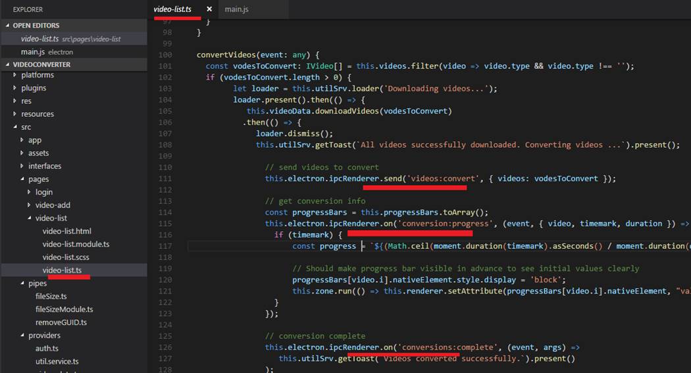Open fileSize.ts under pipes
Image resolution: width=691 pixels, height=373 pixels.
click(51, 296)
